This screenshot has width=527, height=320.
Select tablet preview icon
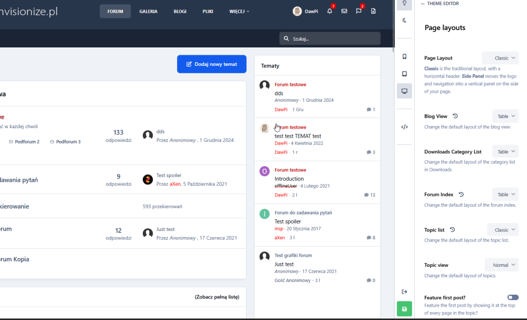click(x=404, y=74)
